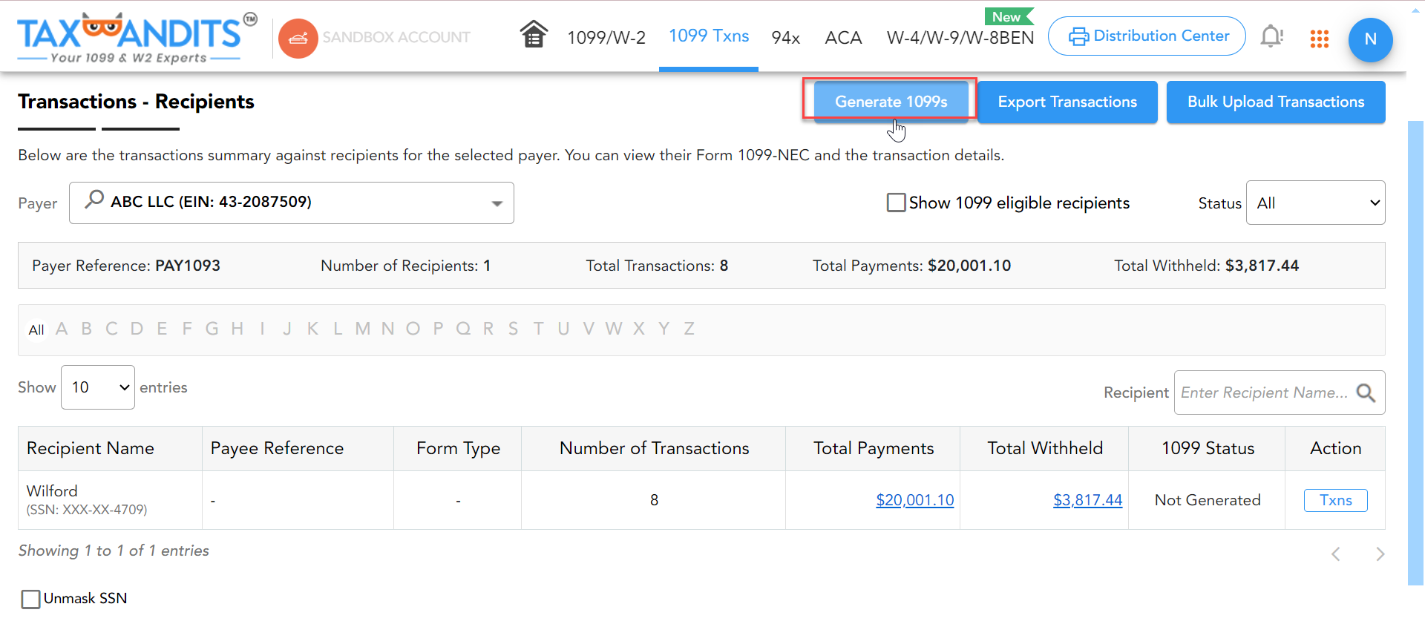Toggle the Unmask SSN checkbox
Viewport: 1425px width, 624px height.
[30, 599]
